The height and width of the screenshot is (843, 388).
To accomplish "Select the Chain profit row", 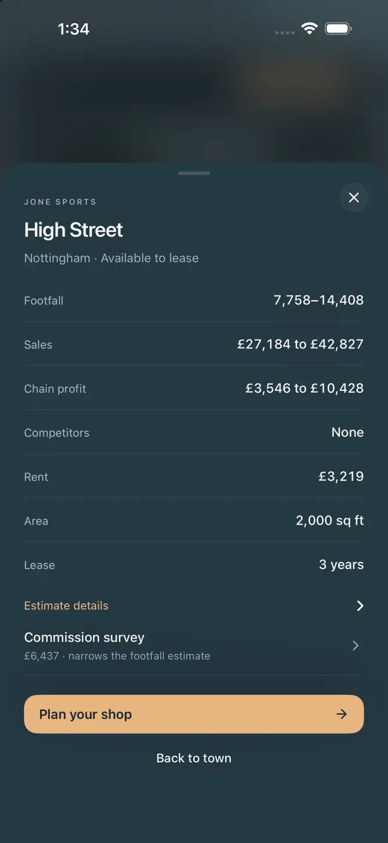I will (194, 389).
